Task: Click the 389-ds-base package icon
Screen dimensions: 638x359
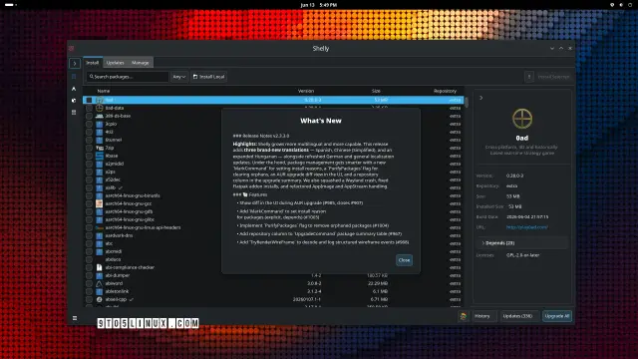Action: coord(100,116)
